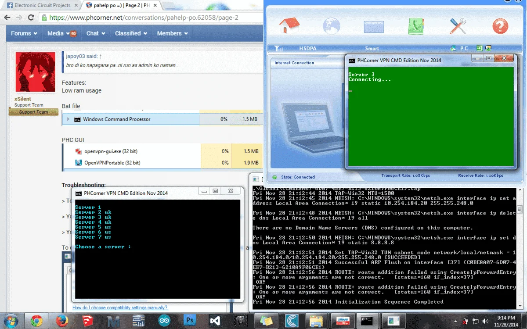The image size is (527, 329).
Task: Click 'Server 2 uk' line in CMD
Action: pyautogui.click(x=93, y=212)
